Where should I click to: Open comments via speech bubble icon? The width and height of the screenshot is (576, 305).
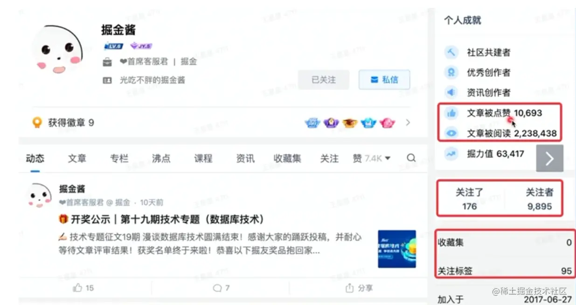pos(217,288)
